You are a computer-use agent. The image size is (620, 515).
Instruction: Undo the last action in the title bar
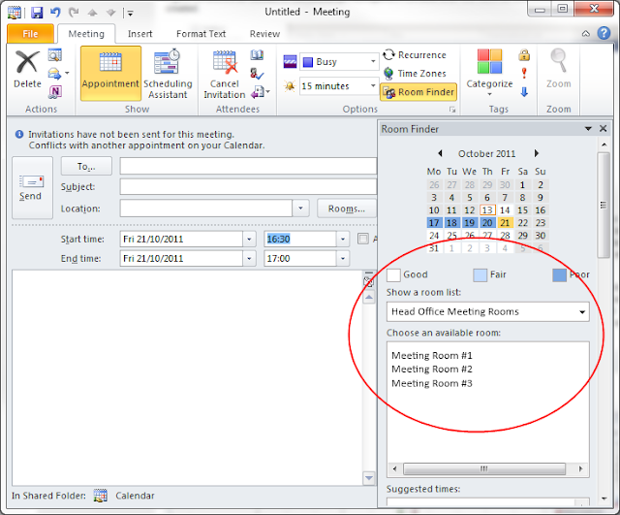pyautogui.click(x=55, y=13)
